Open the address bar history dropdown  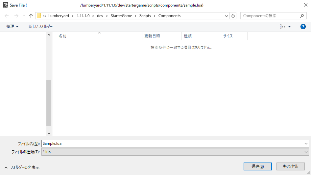coord(226,16)
